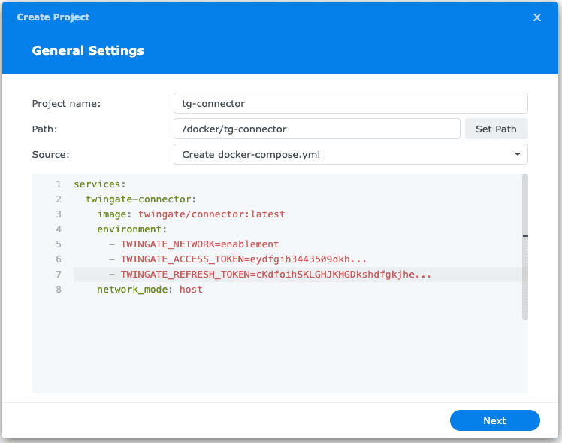
Task: Close the Create Project dialog
Action: [x=537, y=17]
